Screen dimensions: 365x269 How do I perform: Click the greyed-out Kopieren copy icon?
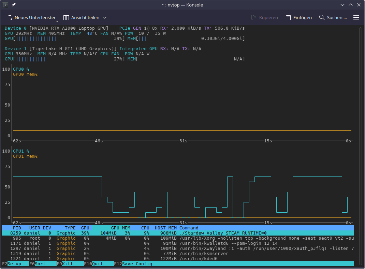[254, 17]
